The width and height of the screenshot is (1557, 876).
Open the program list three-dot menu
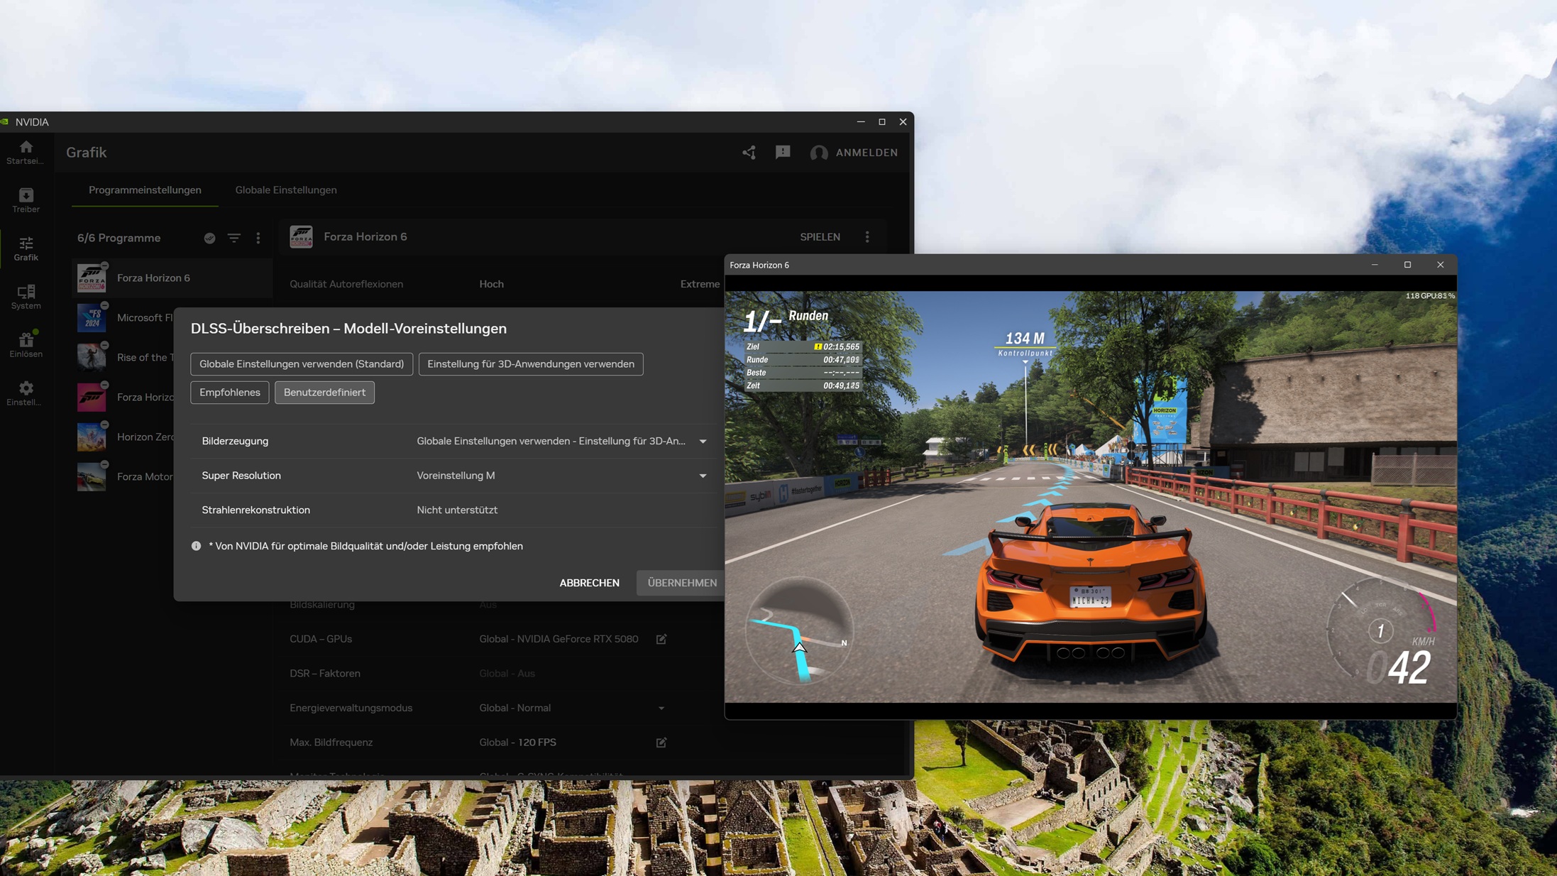click(x=258, y=239)
